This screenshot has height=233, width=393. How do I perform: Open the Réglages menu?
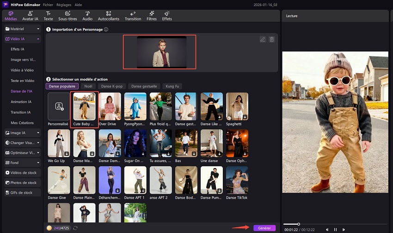click(63, 4)
